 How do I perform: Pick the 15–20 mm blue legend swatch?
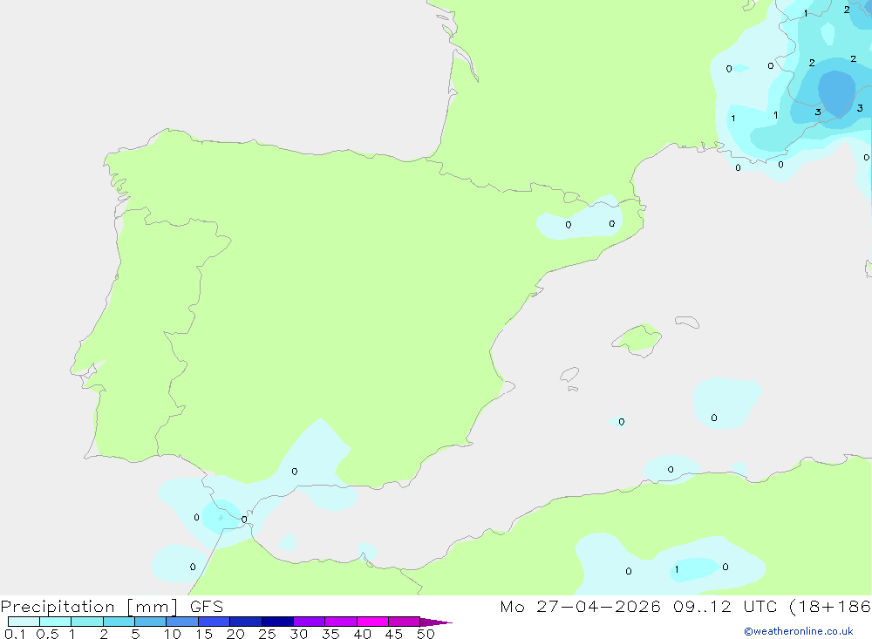coord(214,622)
